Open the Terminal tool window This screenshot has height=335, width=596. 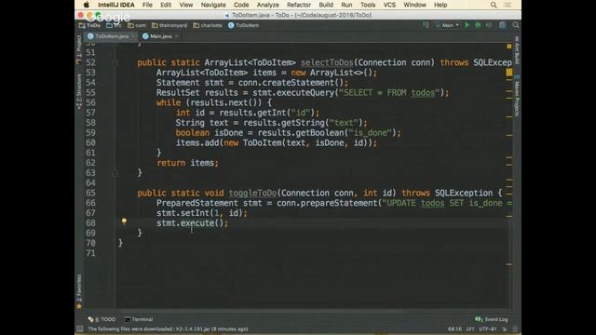(139, 319)
